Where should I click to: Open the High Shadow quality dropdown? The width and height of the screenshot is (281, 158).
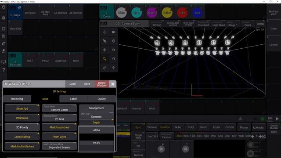coord(219,24)
